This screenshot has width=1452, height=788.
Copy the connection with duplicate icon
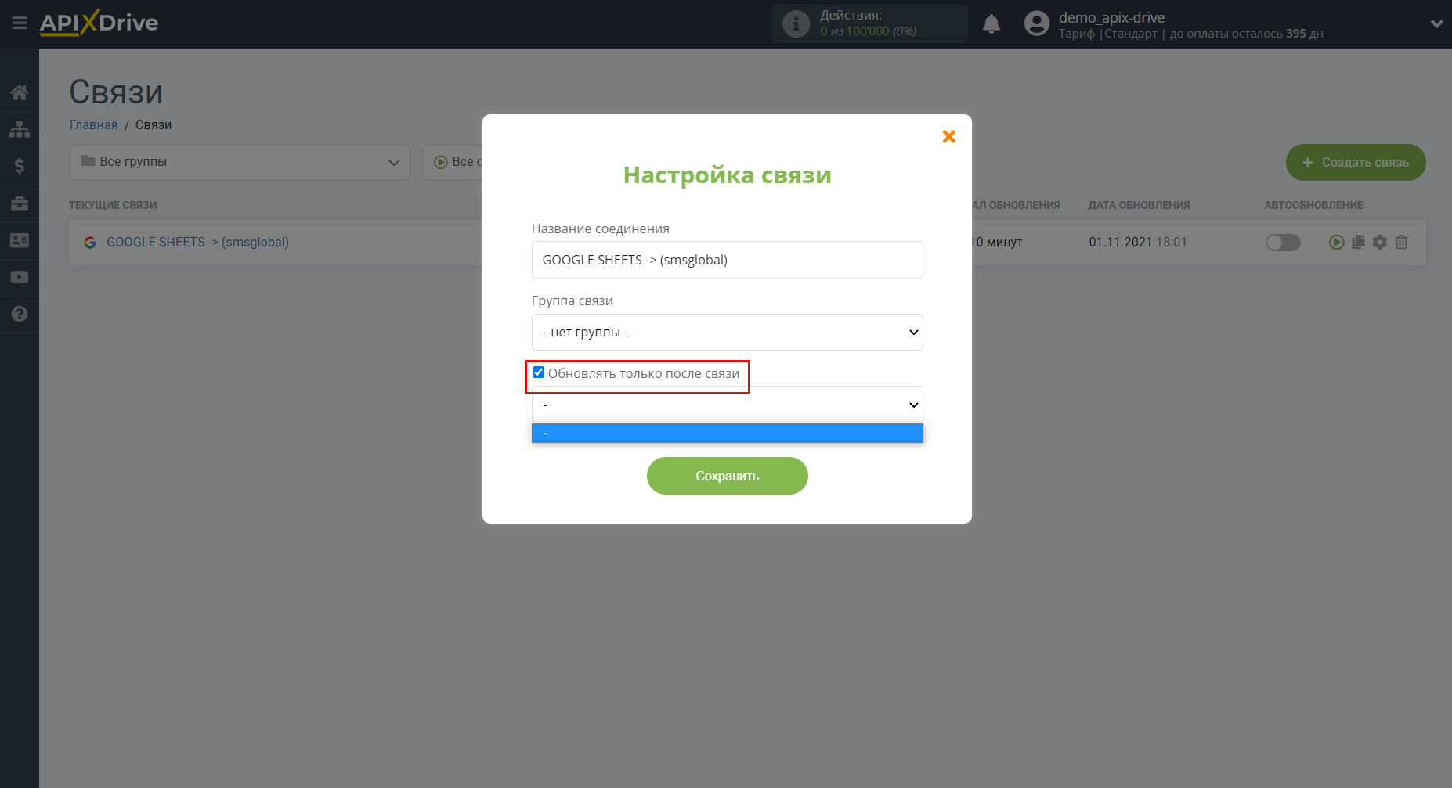click(1358, 243)
